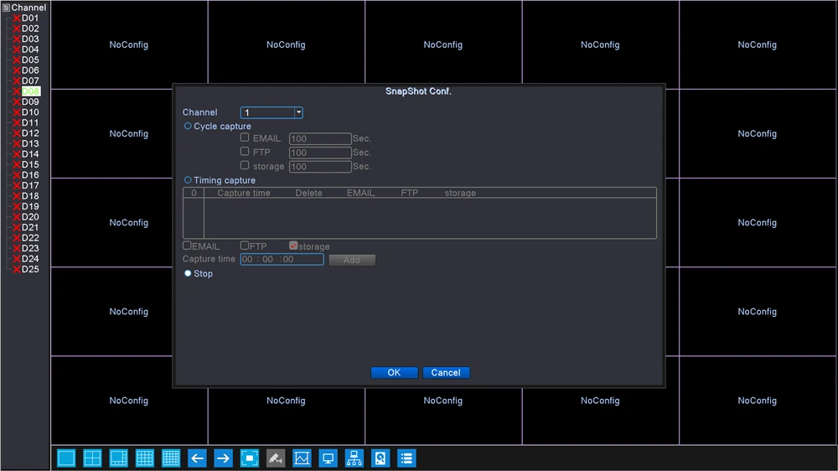Open the network topology icon
838x471 pixels.
354,458
